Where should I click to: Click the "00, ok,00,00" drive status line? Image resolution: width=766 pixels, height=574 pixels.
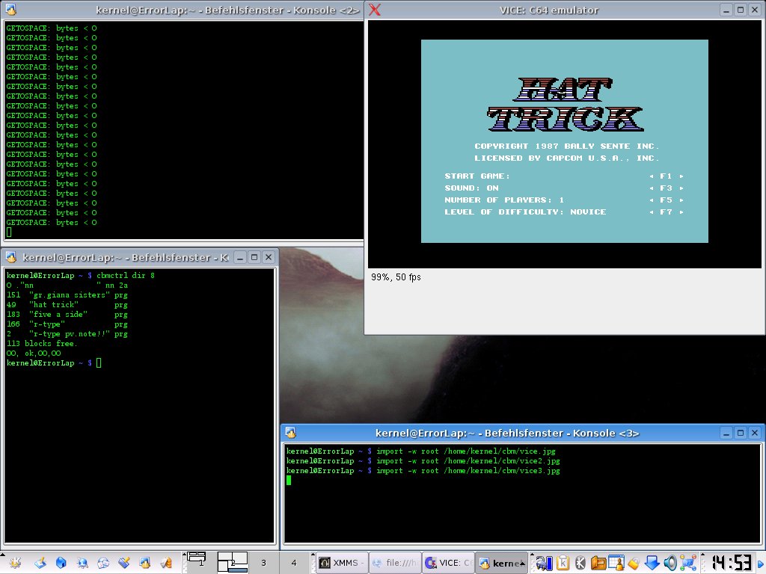coord(34,354)
